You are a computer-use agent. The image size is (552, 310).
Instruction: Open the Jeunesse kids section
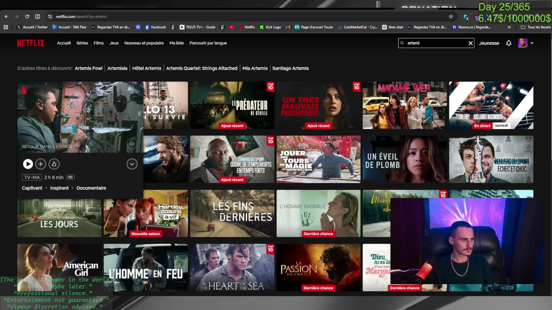click(x=489, y=43)
